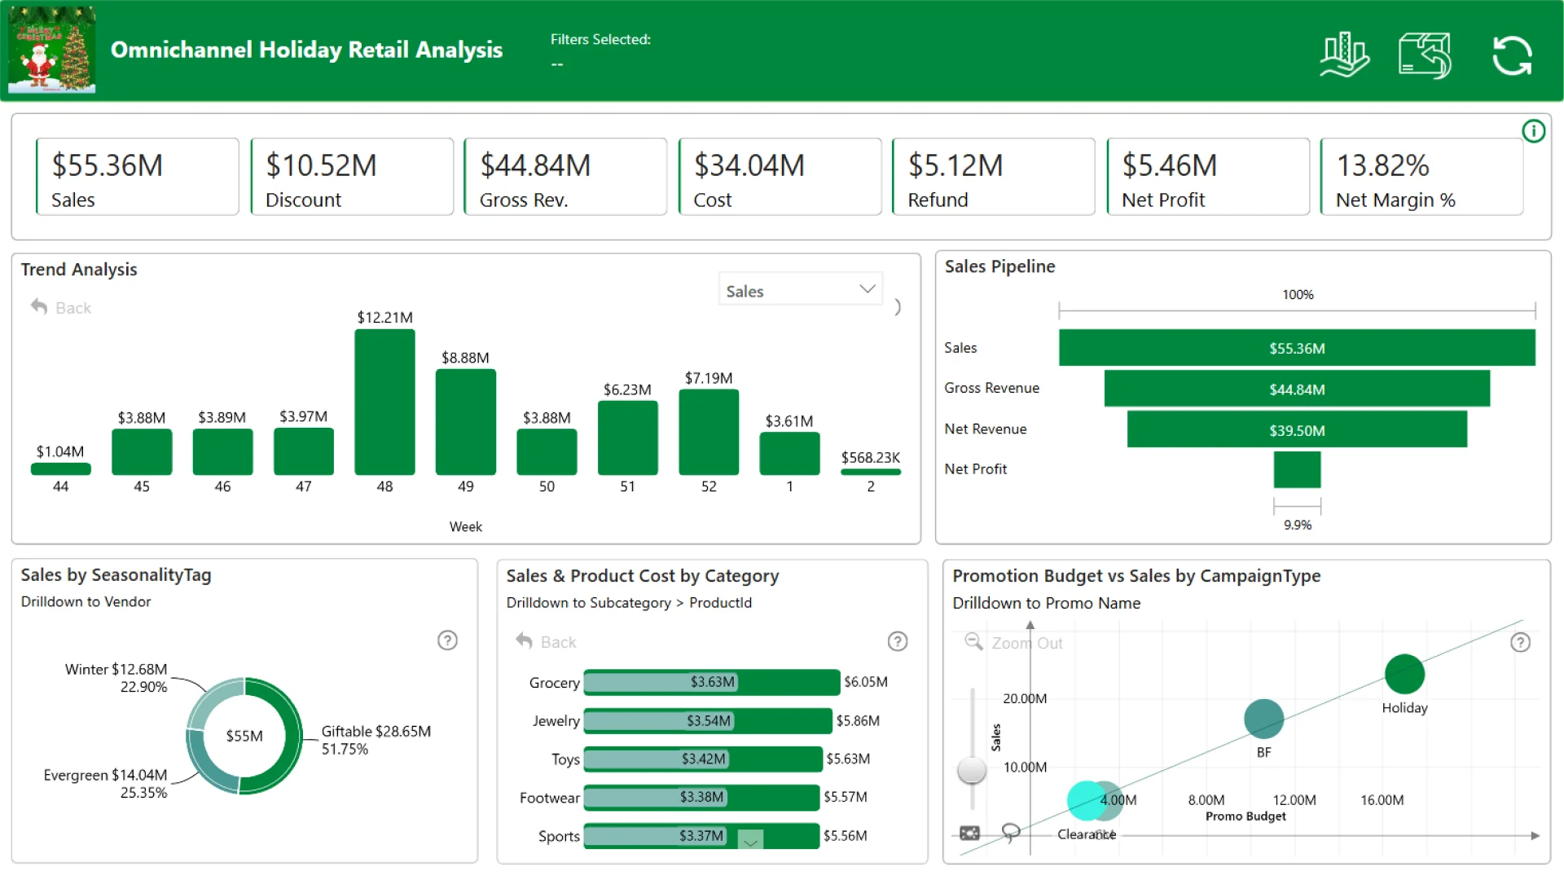Image resolution: width=1564 pixels, height=880 pixels.
Task: Click Back in Trend Analysis
Action: coord(61,308)
